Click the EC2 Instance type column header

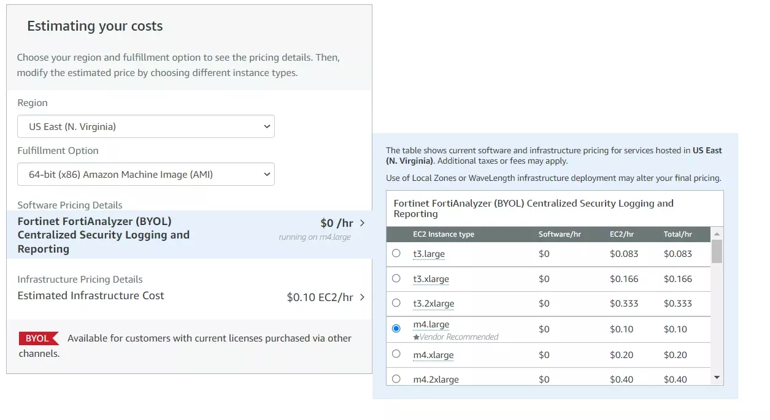[444, 234]
